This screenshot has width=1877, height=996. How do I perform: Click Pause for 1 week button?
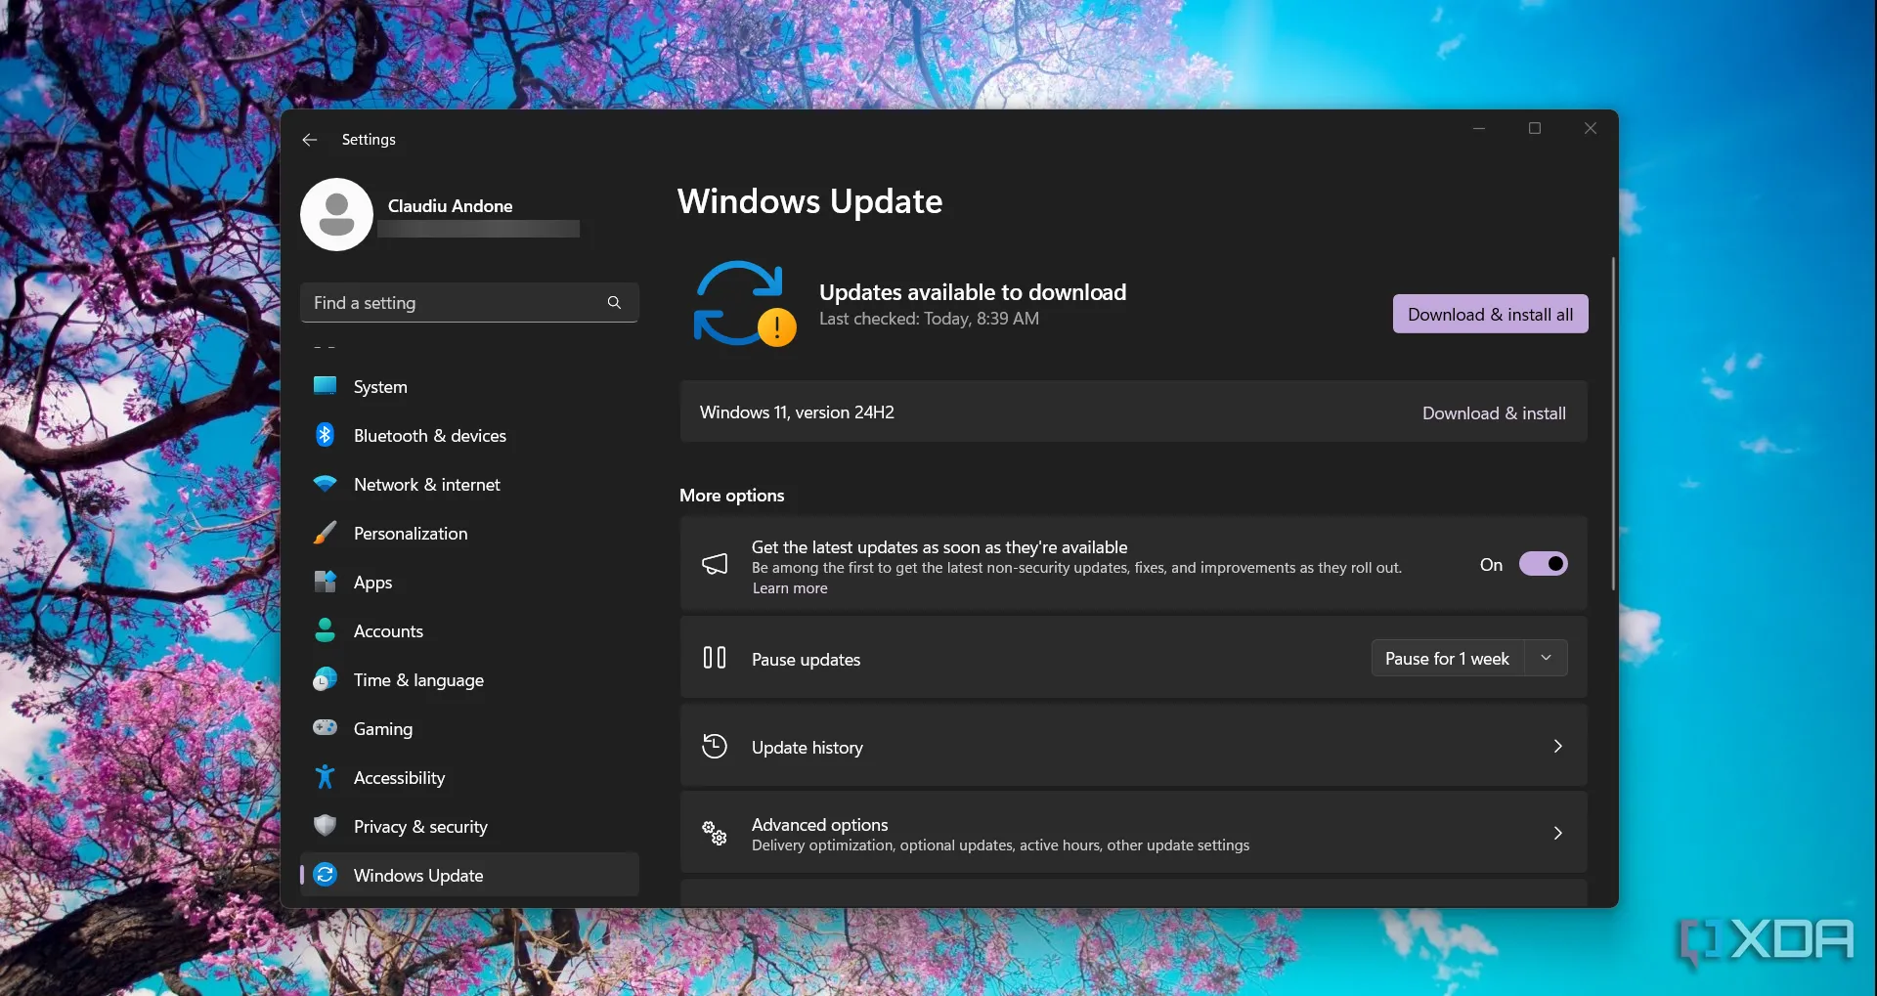point(1447,659)
